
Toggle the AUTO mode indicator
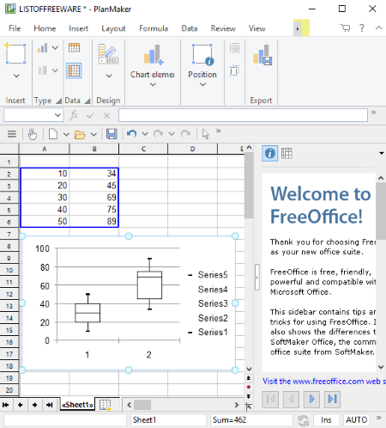tap(356, 420)
